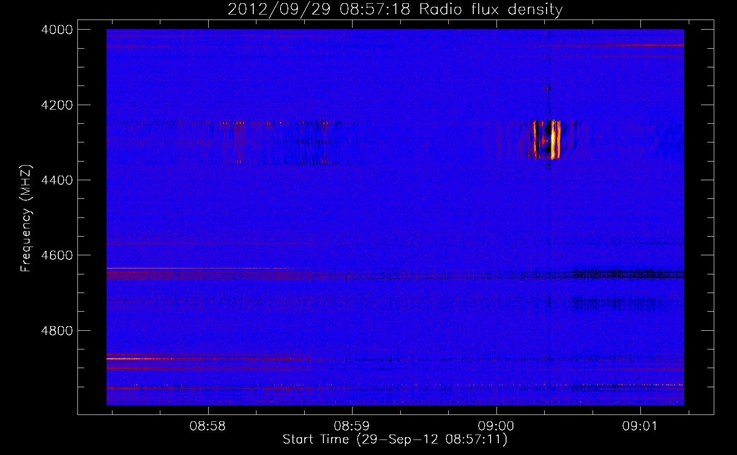This screenshot has width=737, height=455.
Task: Click the '08:58' time axis label
Action: coord(208,426)
